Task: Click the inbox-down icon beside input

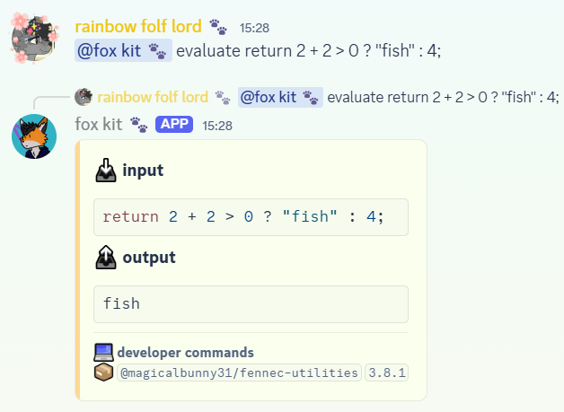Action: click(106, 170)
